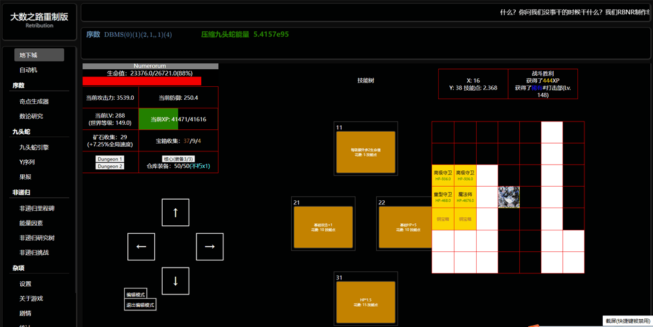This screenshot has height=327, width=653.
Task: Enable 编辑模式 edit mode
Action: click(136, 295)
